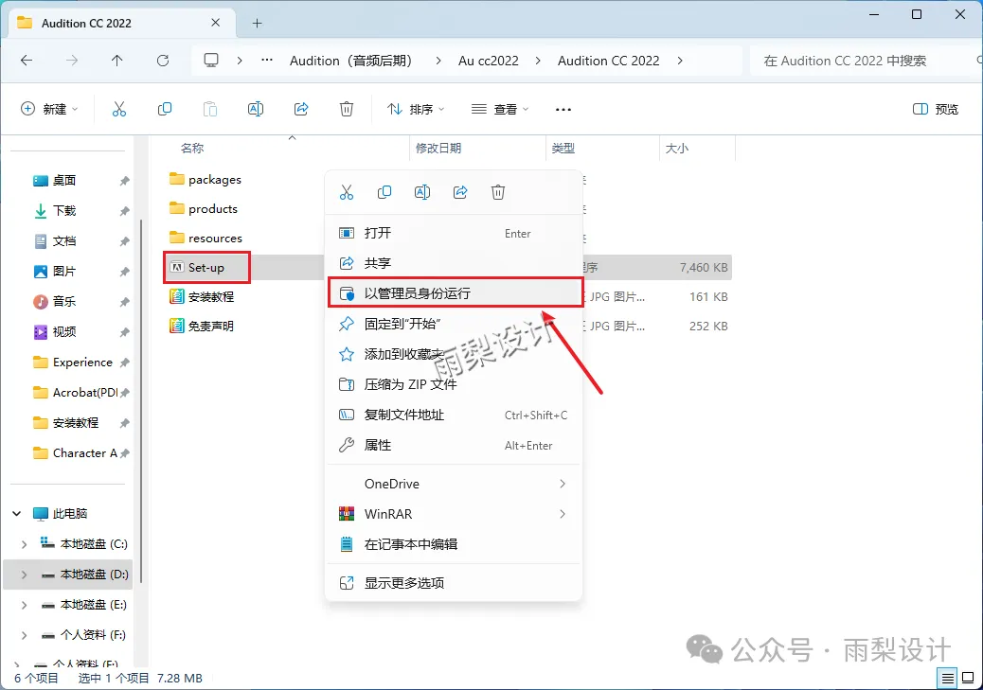
Task: Open the View dropdown
Action: tap(500, 109)
